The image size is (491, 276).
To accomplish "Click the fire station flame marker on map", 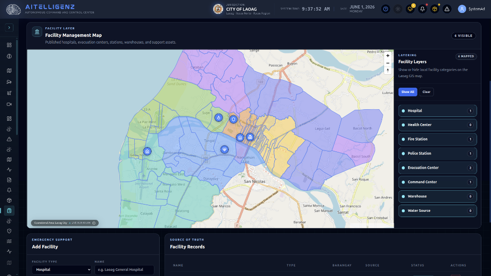I will (x=219, y=118).
